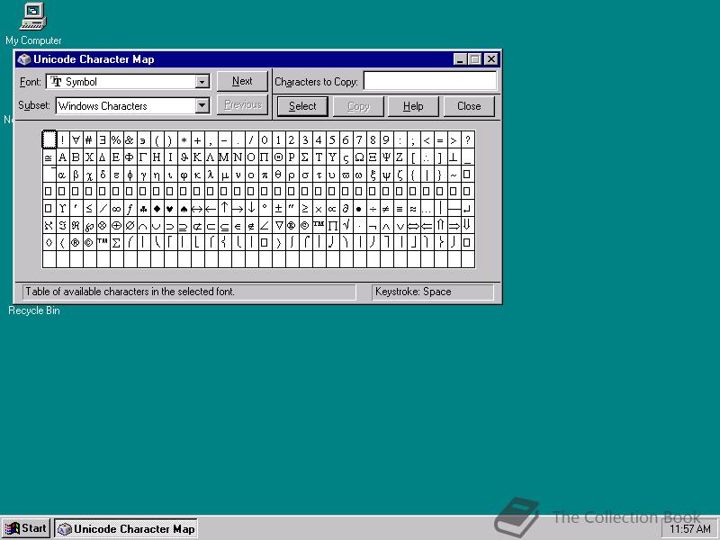Choose the percent sign (%) character

coord(116,140)
